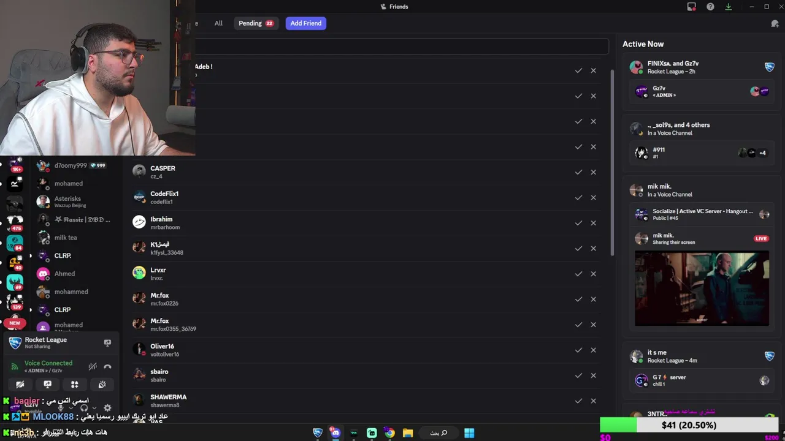This screenshot has height=441, width=785.
Task: Turn on camera in voice panel
Action: coord(20,385)
